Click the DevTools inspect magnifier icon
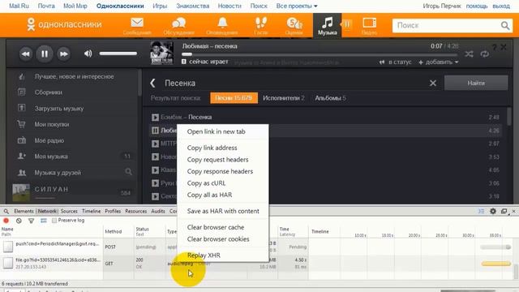This screenshot has height=292, width=519. point(6,211)
